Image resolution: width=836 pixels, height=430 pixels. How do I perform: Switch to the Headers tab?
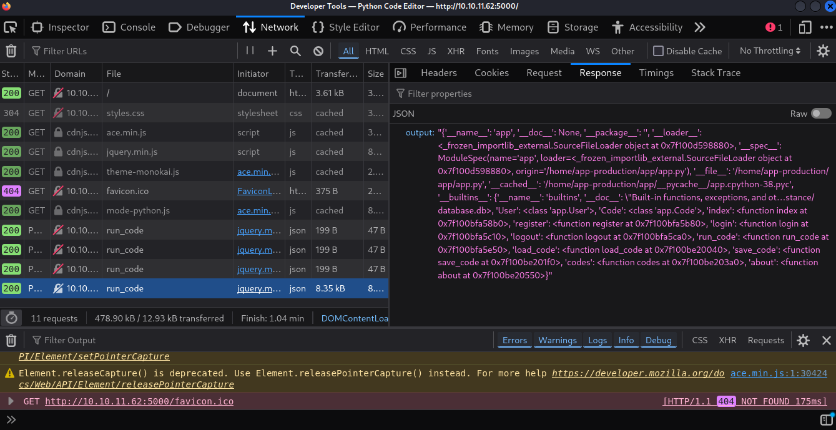tap(438, 73)
